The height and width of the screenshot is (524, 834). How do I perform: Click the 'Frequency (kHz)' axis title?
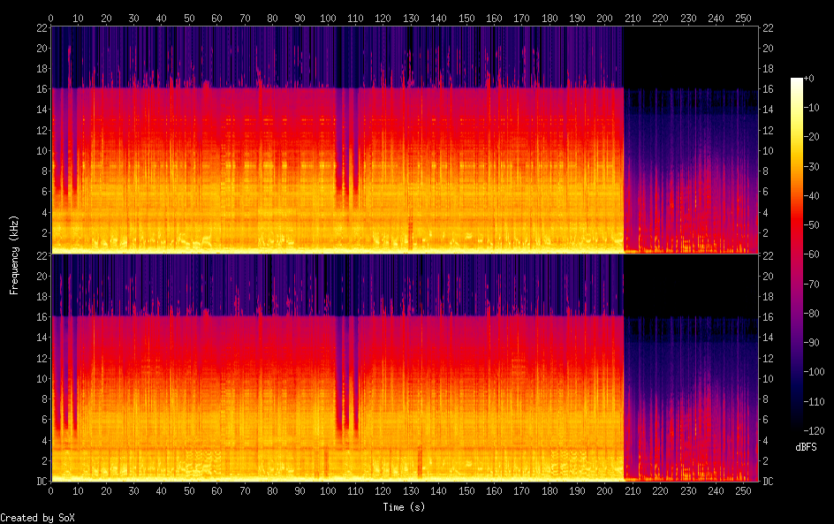[14, 254]
